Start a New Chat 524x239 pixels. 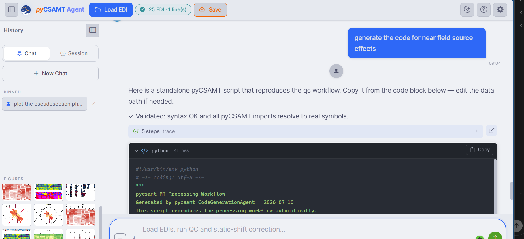[50, 74]
